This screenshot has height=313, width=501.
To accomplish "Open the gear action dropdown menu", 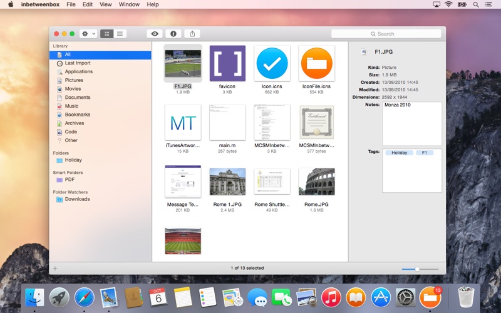I will pos(88,34).
